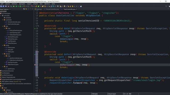
Task: Collapse the entity package
Action: coord(3,45)
